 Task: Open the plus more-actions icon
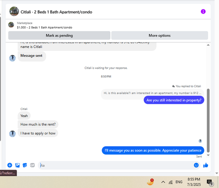click(x=10, y=165)
